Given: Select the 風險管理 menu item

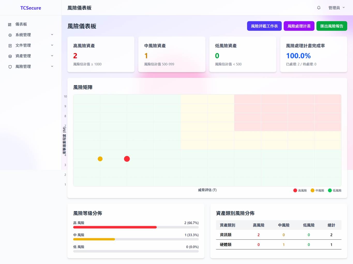Looking at the screenshot, I should [x=23, y=67].
